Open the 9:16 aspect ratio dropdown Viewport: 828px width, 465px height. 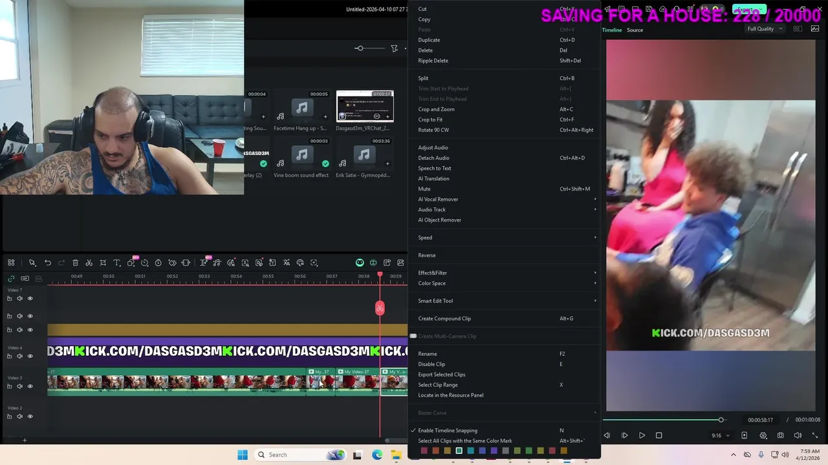pos(721,436)
